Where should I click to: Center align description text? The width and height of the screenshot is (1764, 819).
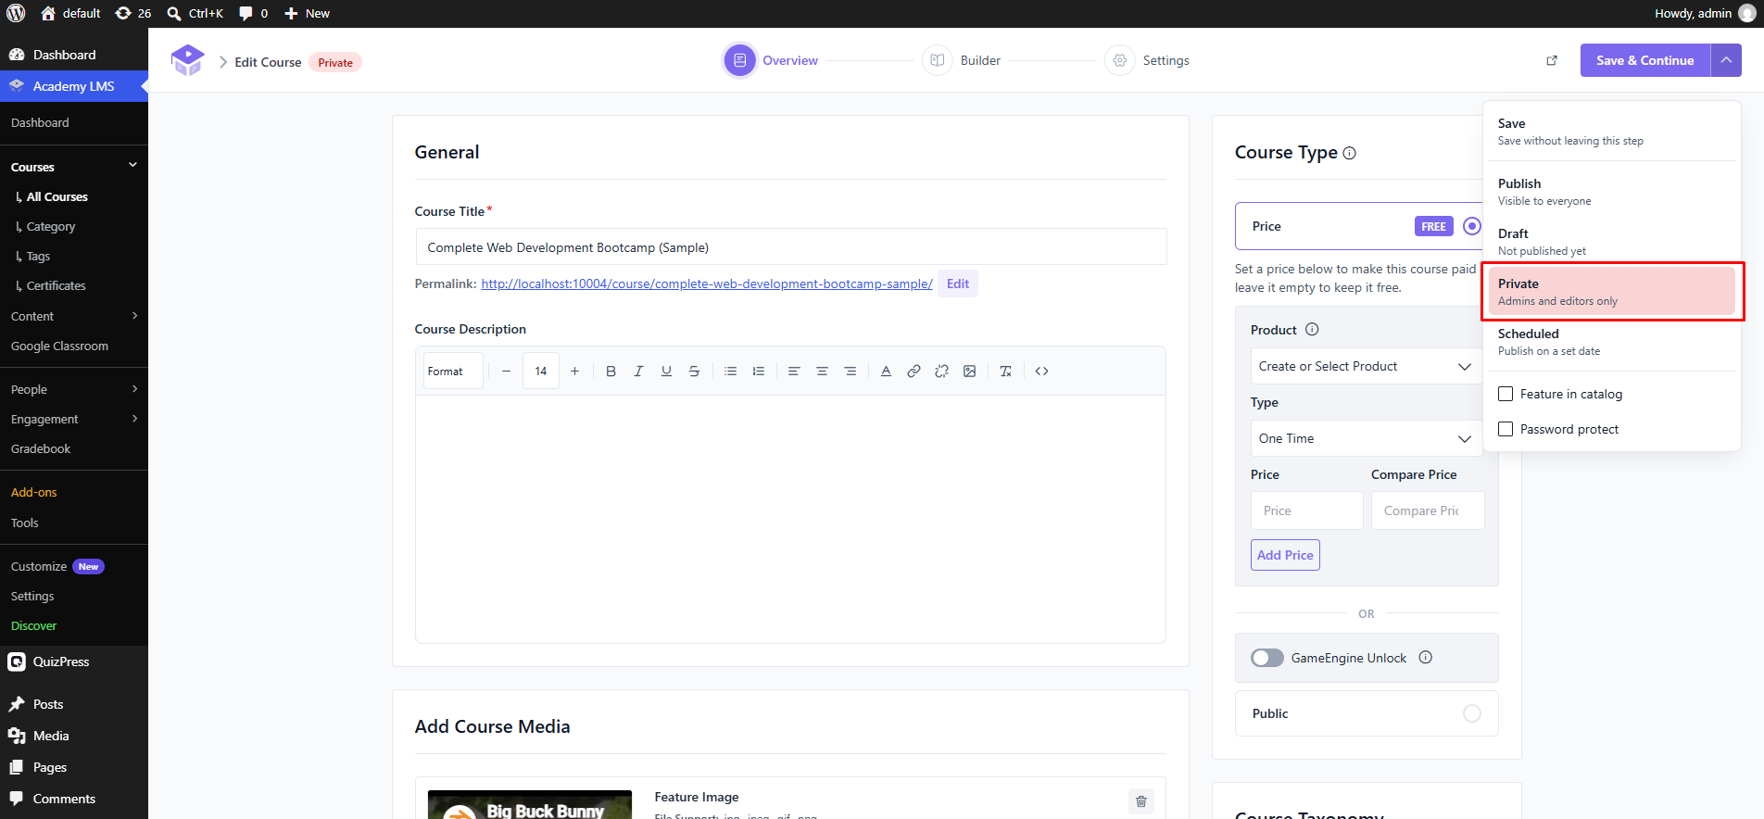coord(822,372)
